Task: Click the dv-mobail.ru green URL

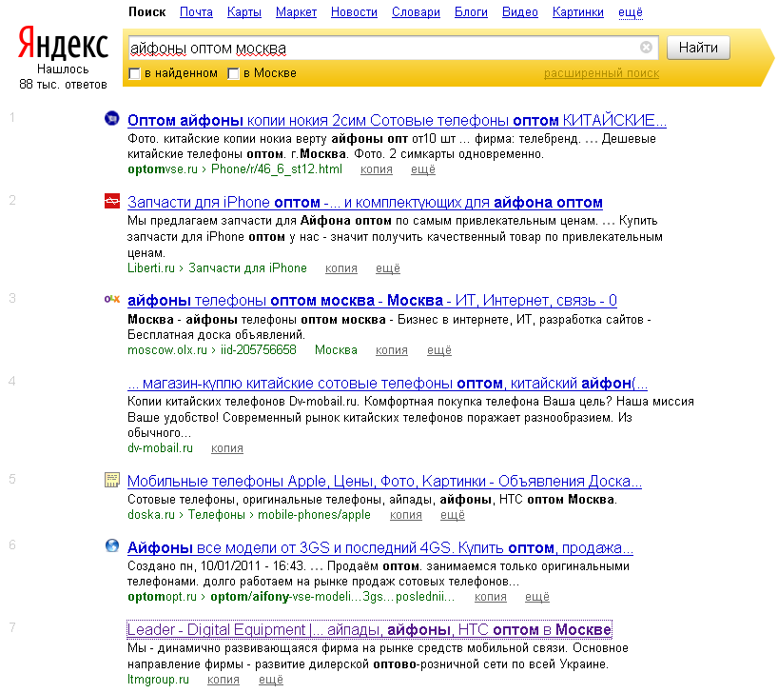Action: 160,448
